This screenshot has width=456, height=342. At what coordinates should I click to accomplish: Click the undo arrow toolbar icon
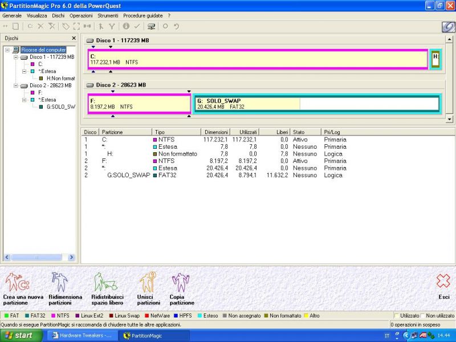[176, 26]
